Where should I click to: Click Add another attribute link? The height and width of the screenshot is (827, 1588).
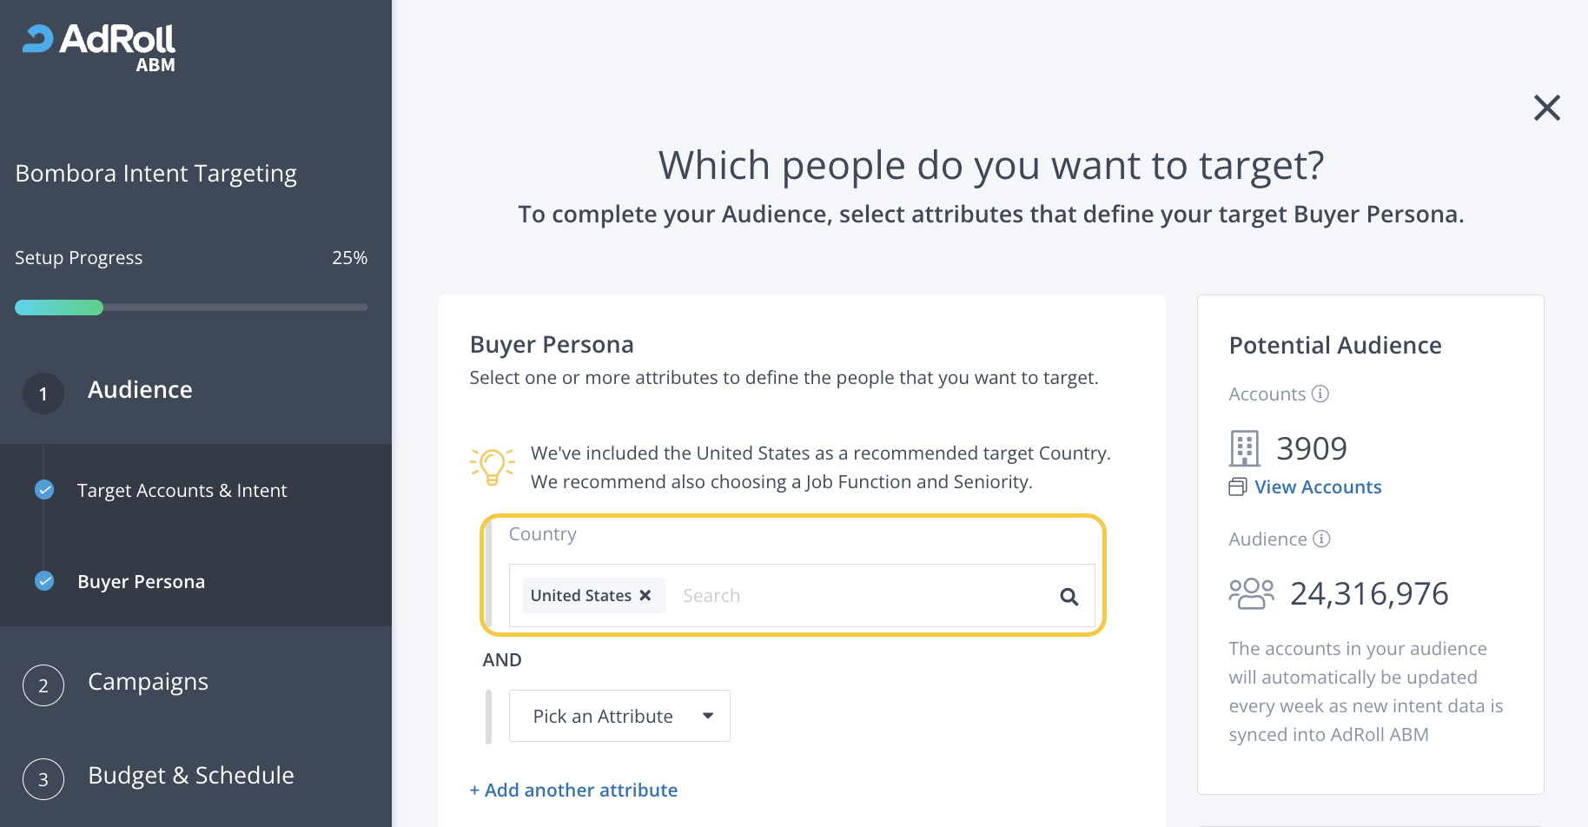pyautogui.click(x=573, y=790)
